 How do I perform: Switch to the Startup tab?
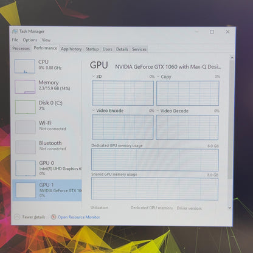[92, 49]
